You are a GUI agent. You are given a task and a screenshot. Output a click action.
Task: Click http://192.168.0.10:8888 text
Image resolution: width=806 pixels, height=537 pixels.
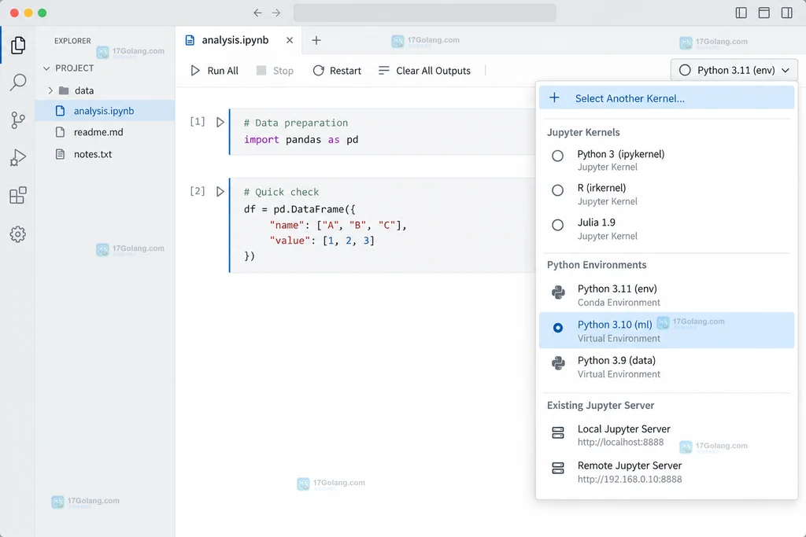(630, 479)
